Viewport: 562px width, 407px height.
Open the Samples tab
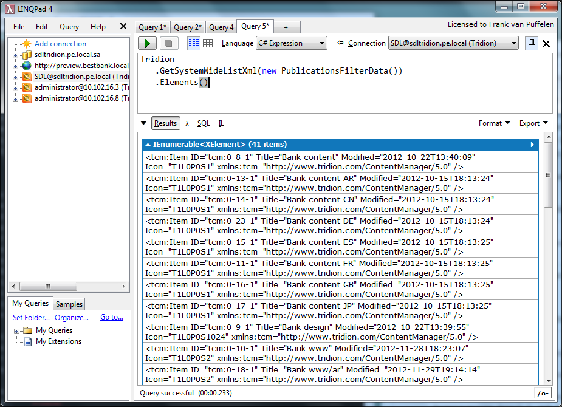pos(69,304)
